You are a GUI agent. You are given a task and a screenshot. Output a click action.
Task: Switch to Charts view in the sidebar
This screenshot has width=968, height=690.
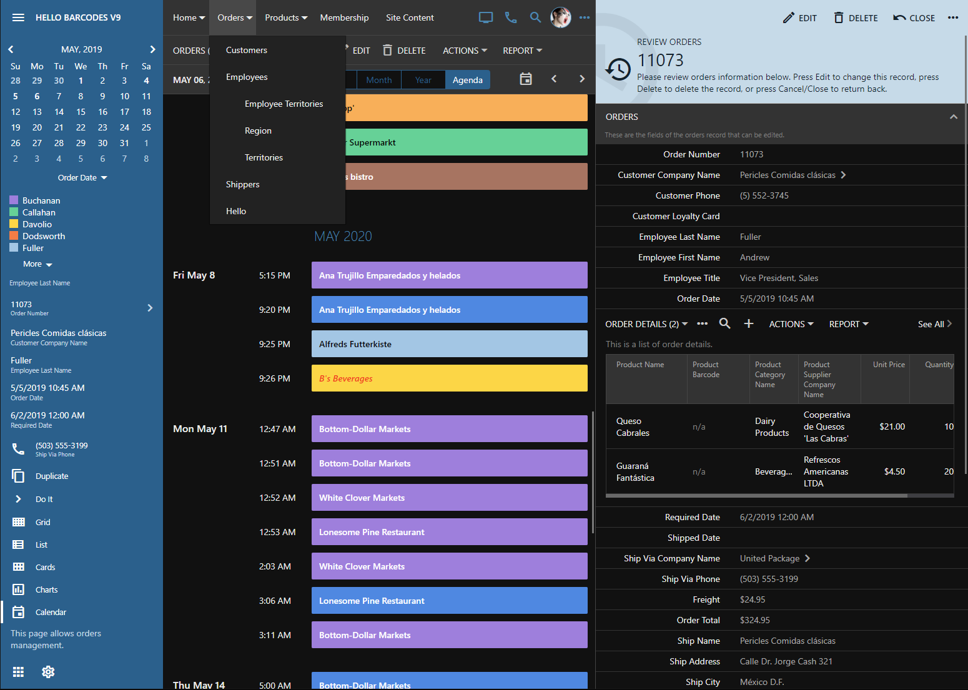(46, 589)
